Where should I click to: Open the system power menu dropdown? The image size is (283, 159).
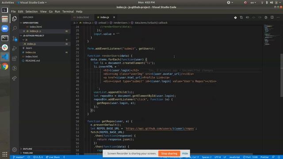coord(278,3)
